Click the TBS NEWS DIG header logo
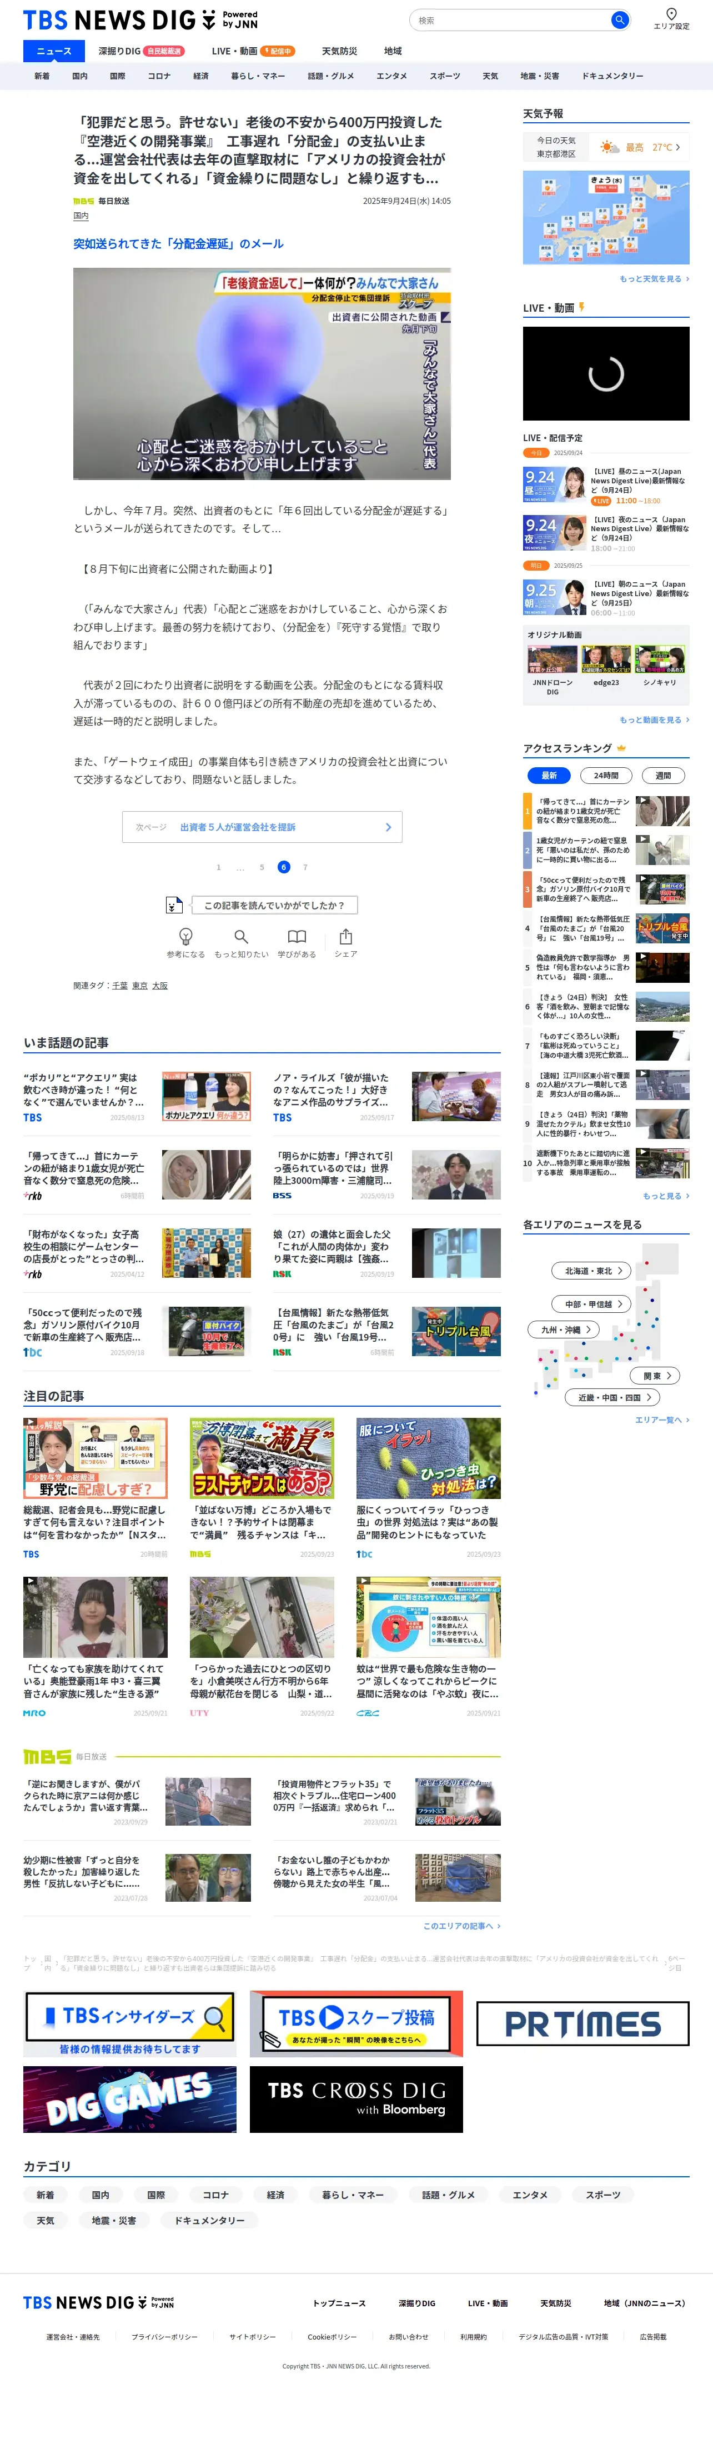713x2444 pixels. 140,20
